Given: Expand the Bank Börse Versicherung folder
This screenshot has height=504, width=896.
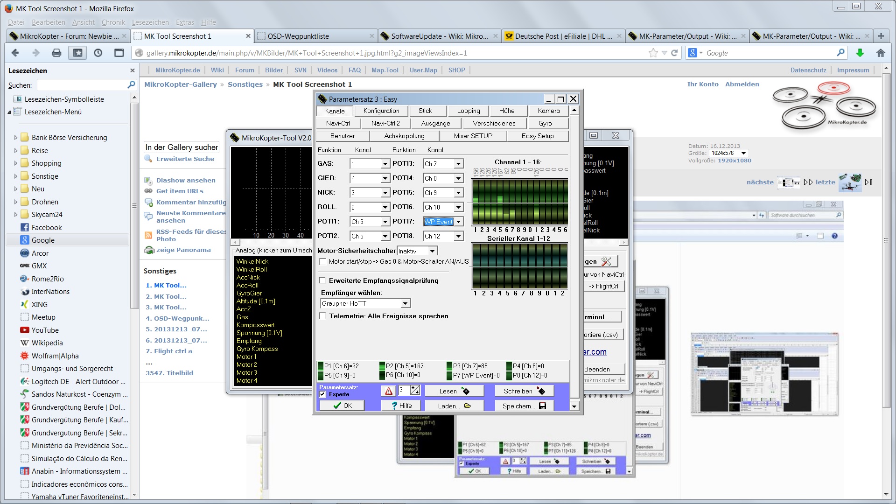Looking at the screenshot, I should click(15, 138).
